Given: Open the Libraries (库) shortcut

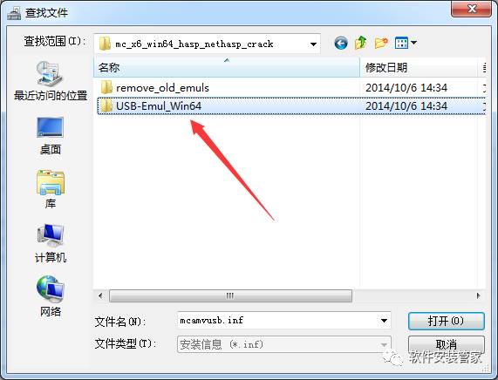Looking at the screenshot, I should click(51, 189).
